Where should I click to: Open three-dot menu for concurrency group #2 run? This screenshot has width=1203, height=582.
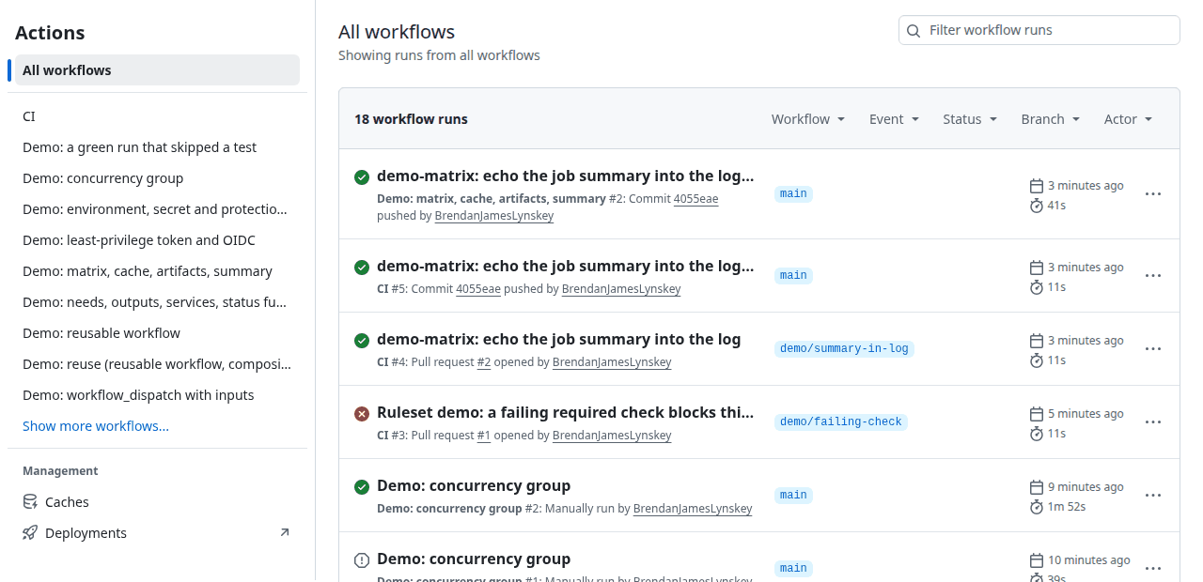pyautogui.click(x=1153, y=496)
